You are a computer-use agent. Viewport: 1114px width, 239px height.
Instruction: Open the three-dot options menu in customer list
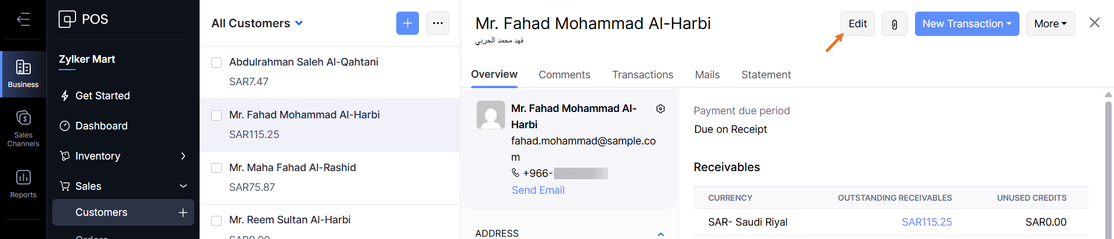pos(437,23)
